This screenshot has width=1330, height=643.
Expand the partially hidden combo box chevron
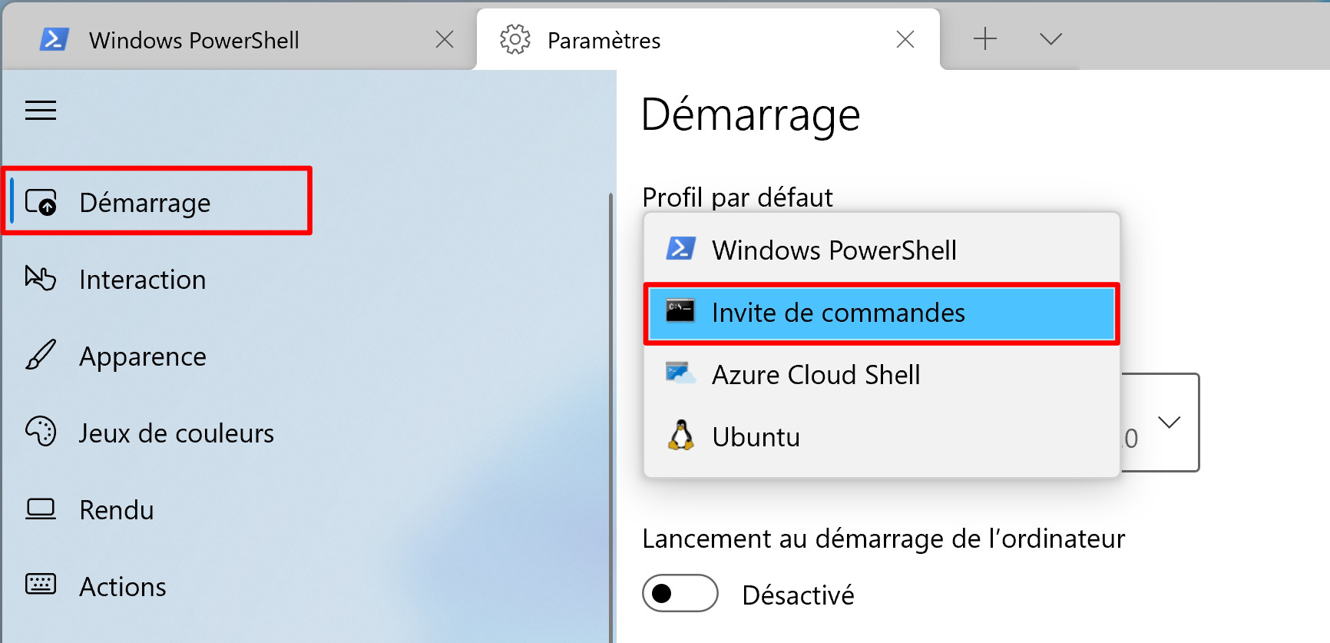click(x=1169, y=422)
